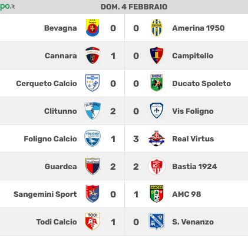Select the DOM. 4 FEBBRAIO date header
The width and height of the screenshot is (248, 241).
coord(134,7)
